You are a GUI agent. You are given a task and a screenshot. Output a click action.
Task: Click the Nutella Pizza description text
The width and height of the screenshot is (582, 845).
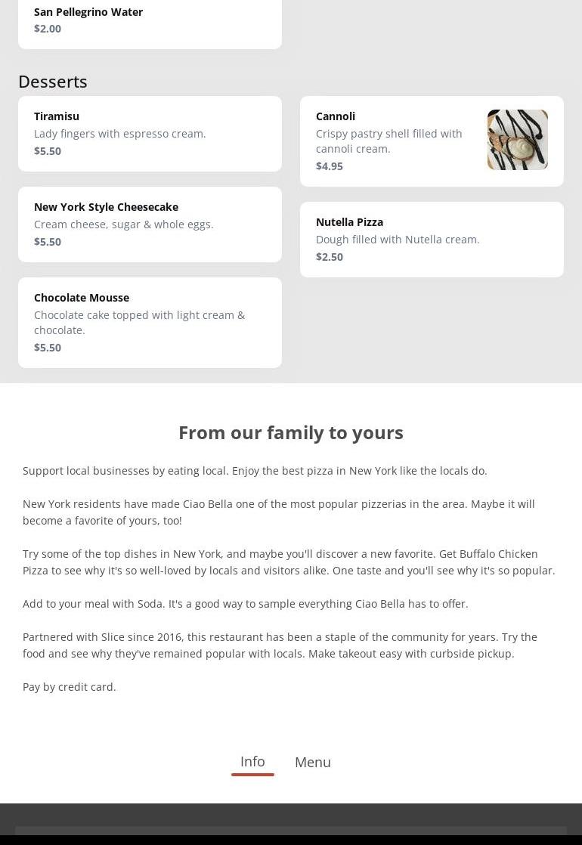398,240
